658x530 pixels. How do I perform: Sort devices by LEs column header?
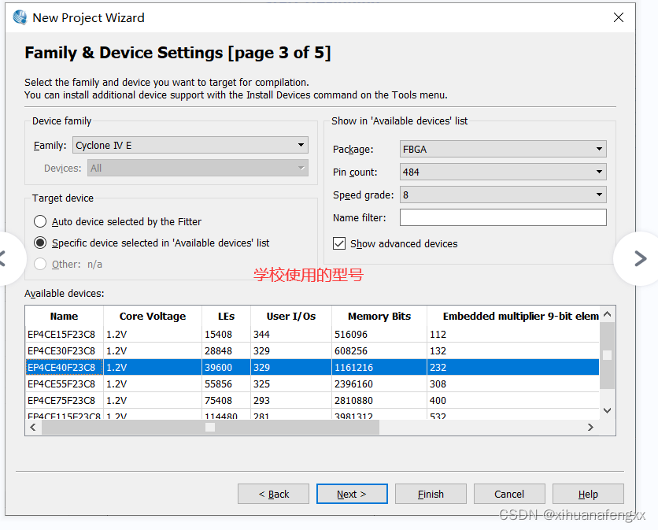click(x=226, y=317)
